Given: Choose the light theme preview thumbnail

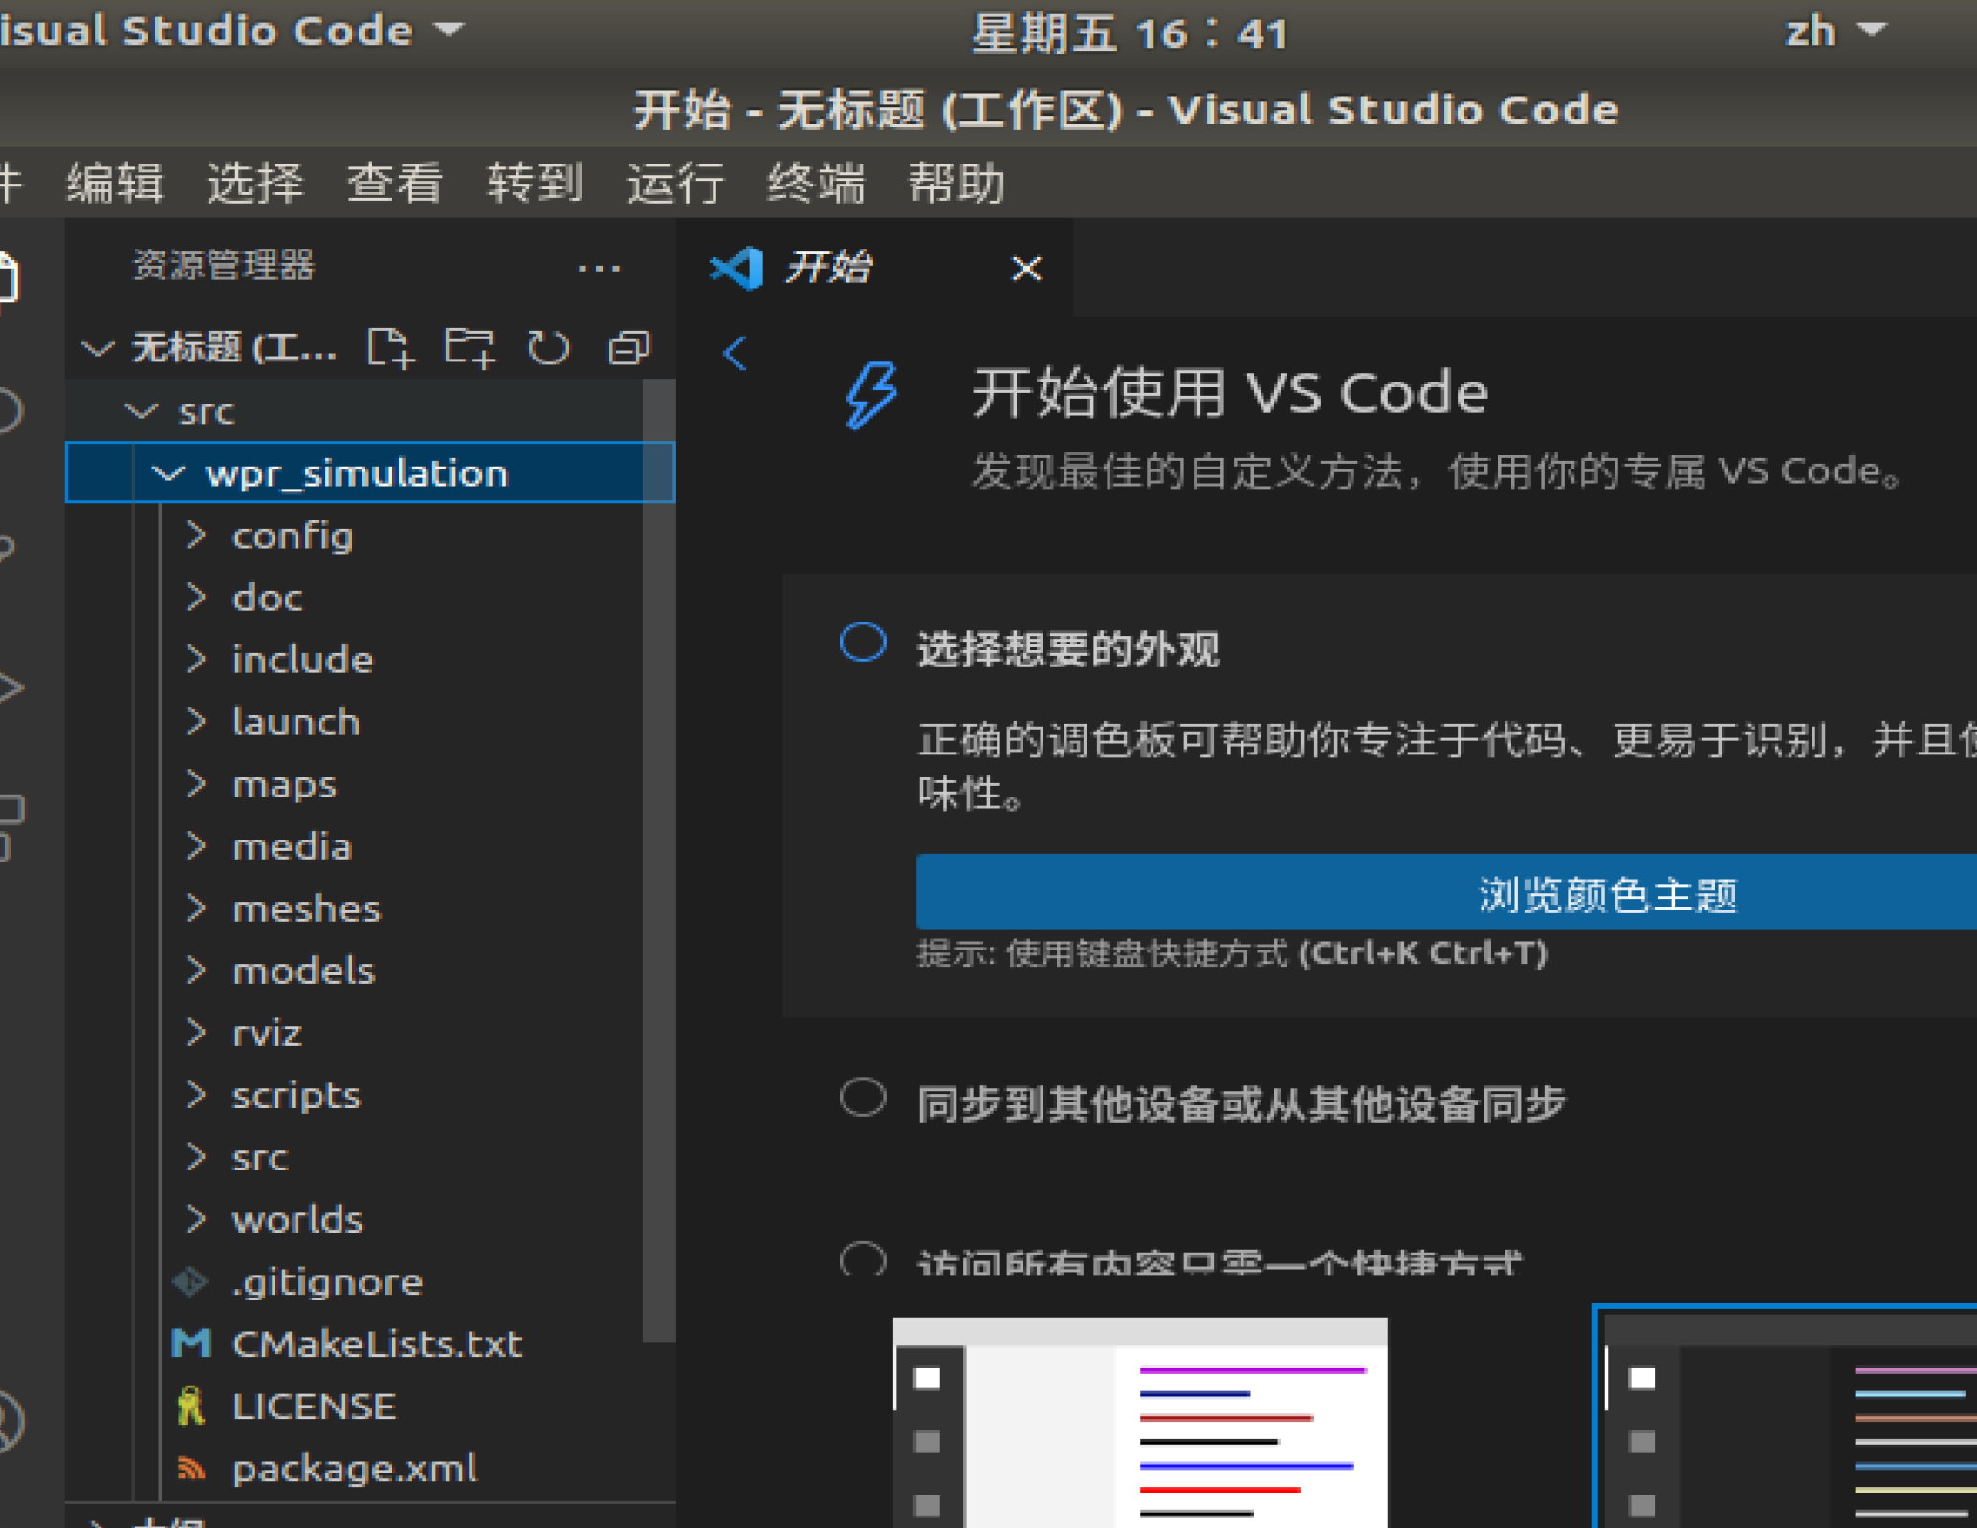Looking at the screenshot, I should (x=1140, y=1423).
